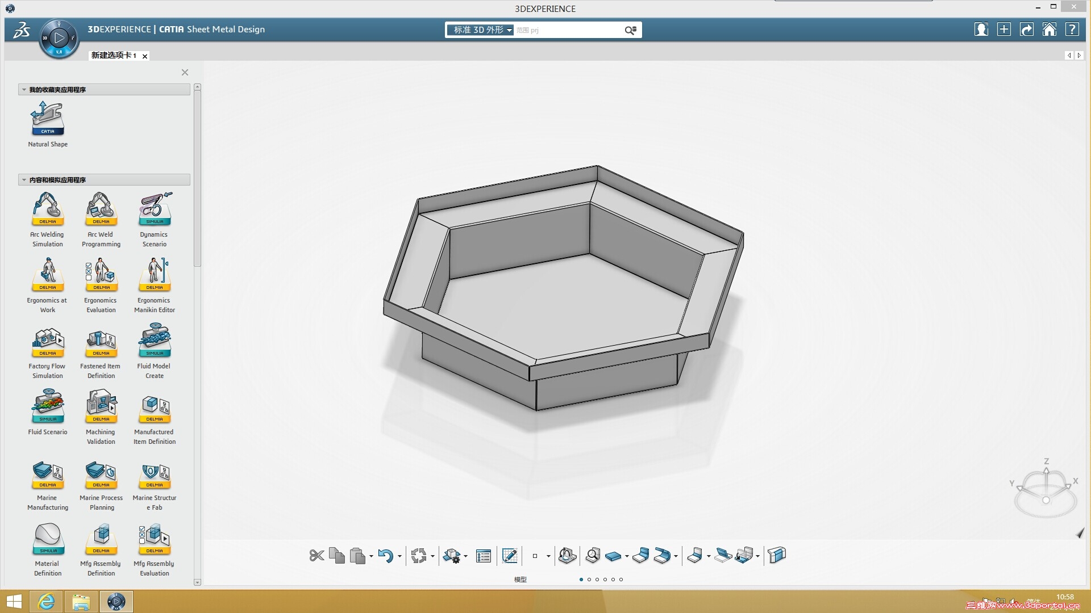Viewport: 1091px width, 613px height.
Task: Open the Sketch positioned tool
Action: (x=510, y=556)
